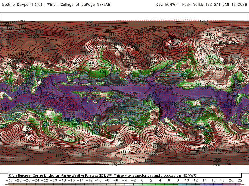Click the 2 value on the legend scale
This screenshot has height=186, width=249.
[151, 180]
